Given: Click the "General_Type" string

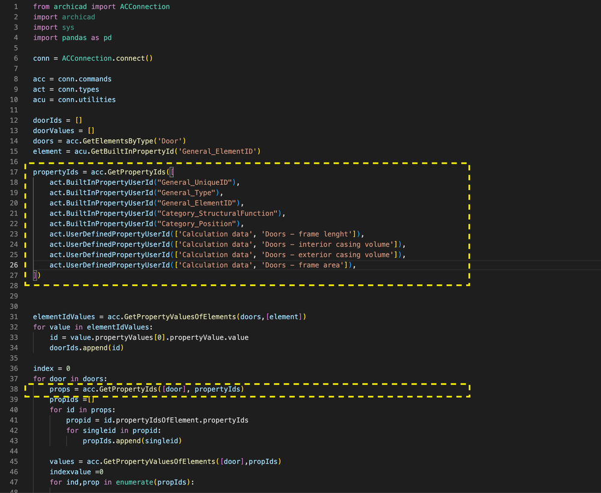Looking at the screenshot, I should point(187,193).
